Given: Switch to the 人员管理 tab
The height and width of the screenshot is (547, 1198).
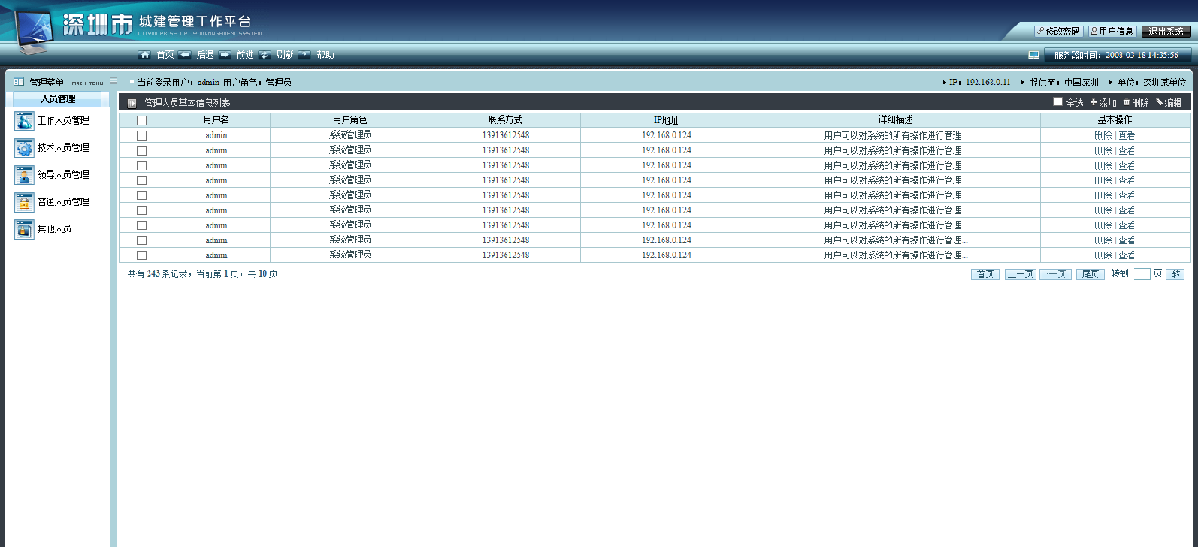Looking at the screenshot, I should coord(58,99).
